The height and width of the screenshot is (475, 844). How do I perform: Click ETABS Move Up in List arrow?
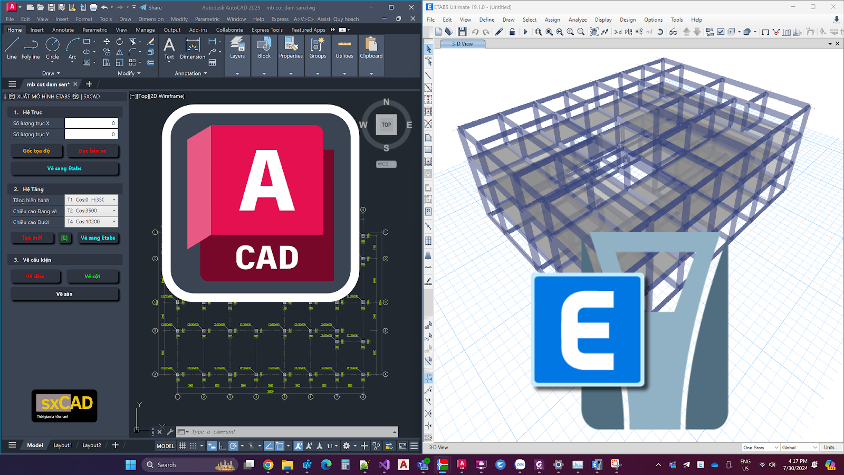(686, 32)
